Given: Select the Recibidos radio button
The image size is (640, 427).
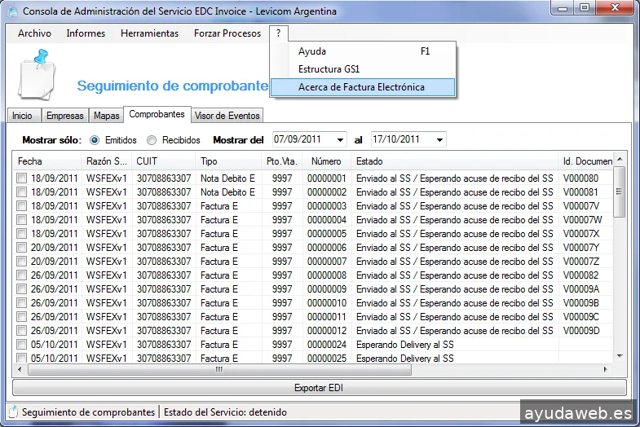Looking at the screenshot, I should pos(152,140).
